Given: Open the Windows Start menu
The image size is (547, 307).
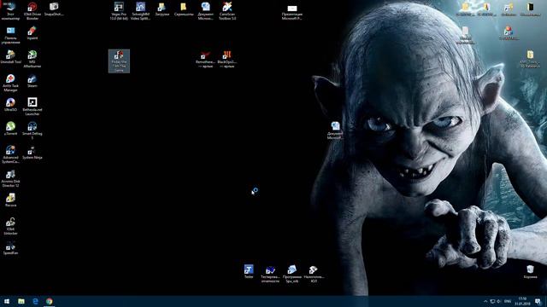Looking at the screenshot, I should coord(7,301).
